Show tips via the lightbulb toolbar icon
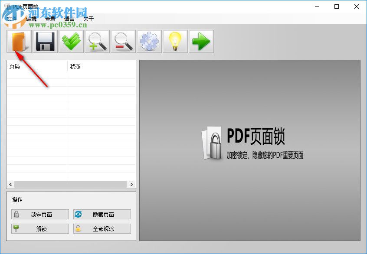Viewport: 367px width, 254px height. pyautogui.click(x=175, y=41)
